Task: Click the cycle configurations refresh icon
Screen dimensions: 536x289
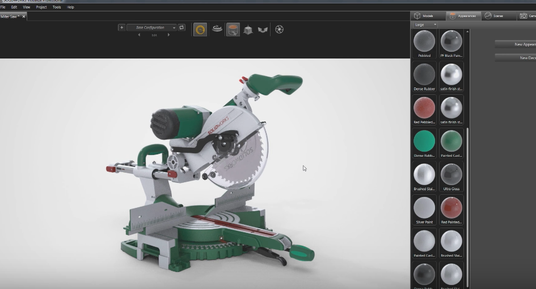Action: click(182, 27)
